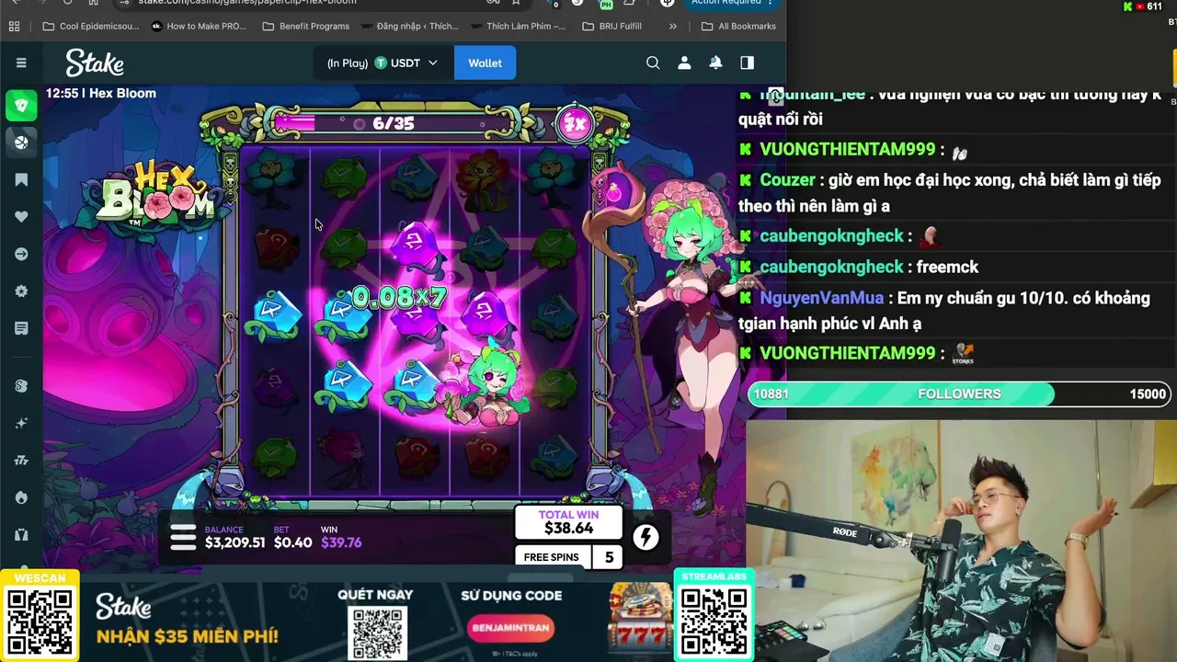Open the Cool Epidemicsou... bookmark folder
1177x662 pixels.
pos(91,27)
